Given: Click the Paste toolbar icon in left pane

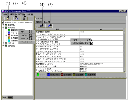Looking at the screenshot, I should (x=24, y=19).
